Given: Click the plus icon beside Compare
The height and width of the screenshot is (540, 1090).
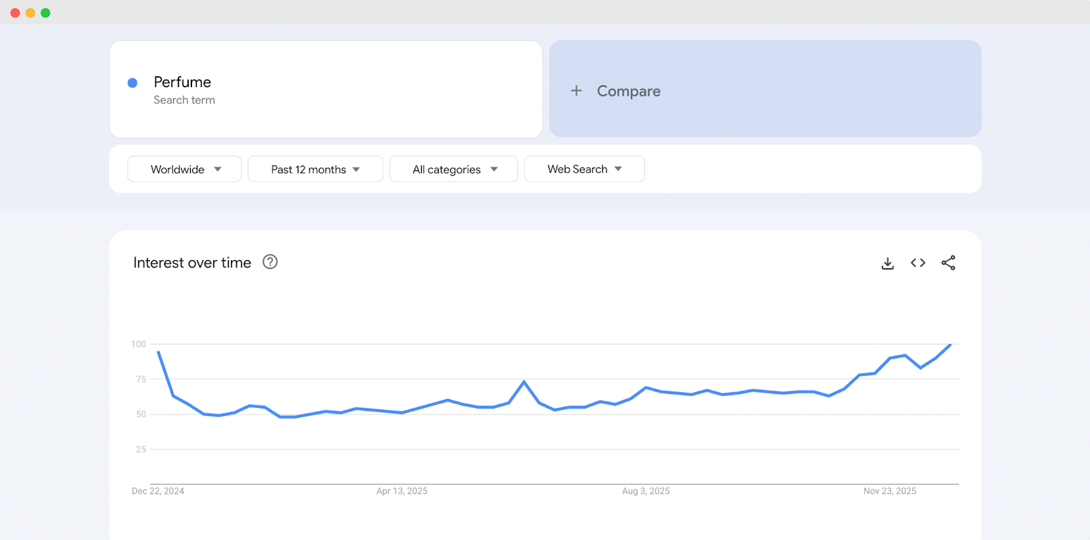Looking at the screenshot, I should [x=576, y=91].
